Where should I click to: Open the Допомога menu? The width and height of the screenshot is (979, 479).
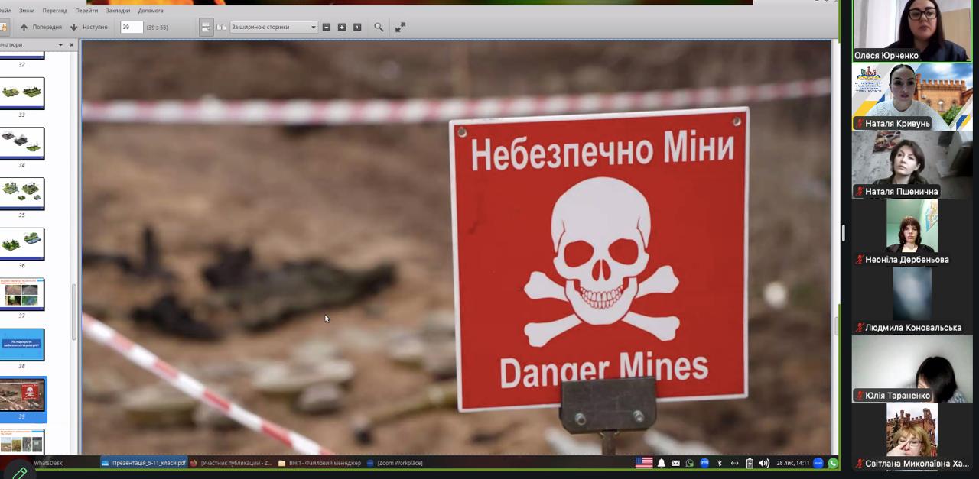click(151, 11)
